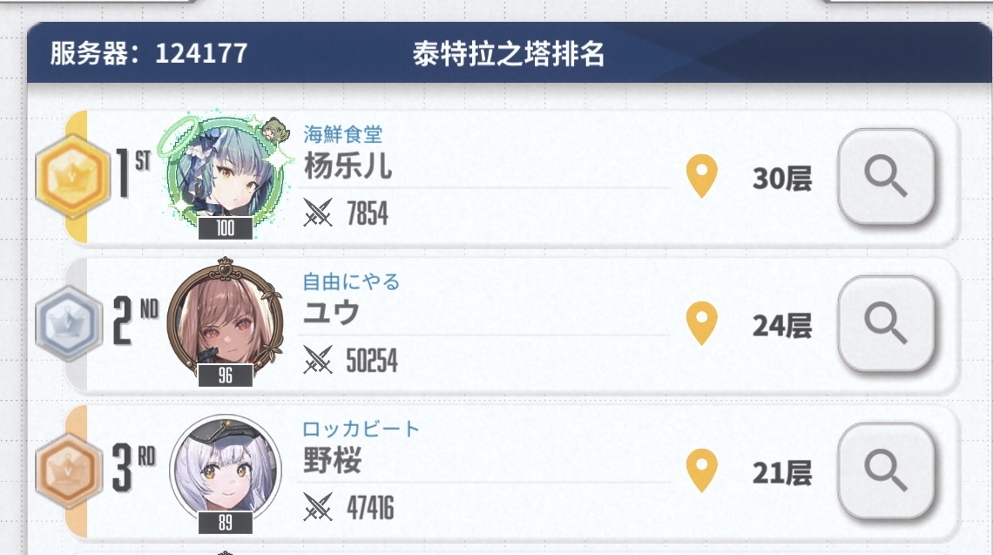This screenshot has width=993, height=555.
Task: Click location pin beside 30层
Action: point(701,177)
